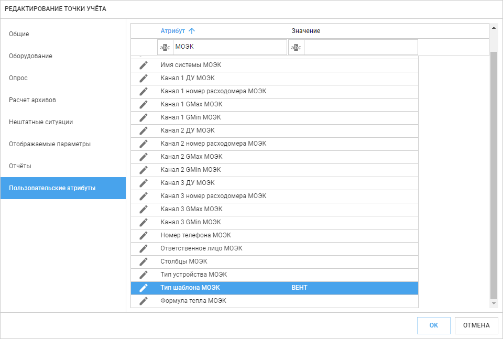Select the row 'Канал 1 GMax МОЭК'
503x339 pixels.
tap(275, 105)
